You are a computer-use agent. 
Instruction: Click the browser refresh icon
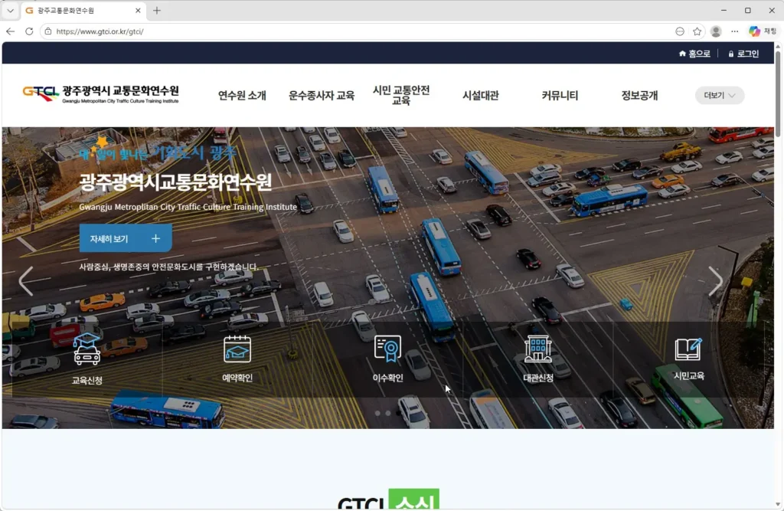[29, 31]
